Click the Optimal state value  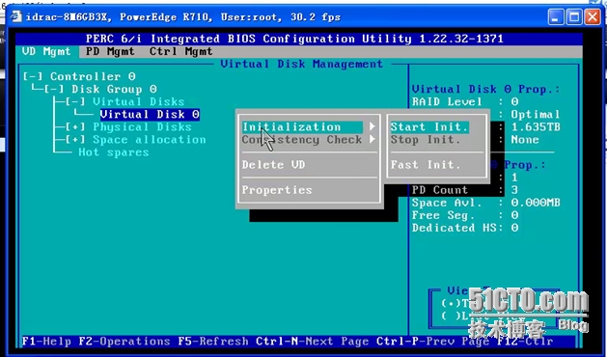[536, 115]
